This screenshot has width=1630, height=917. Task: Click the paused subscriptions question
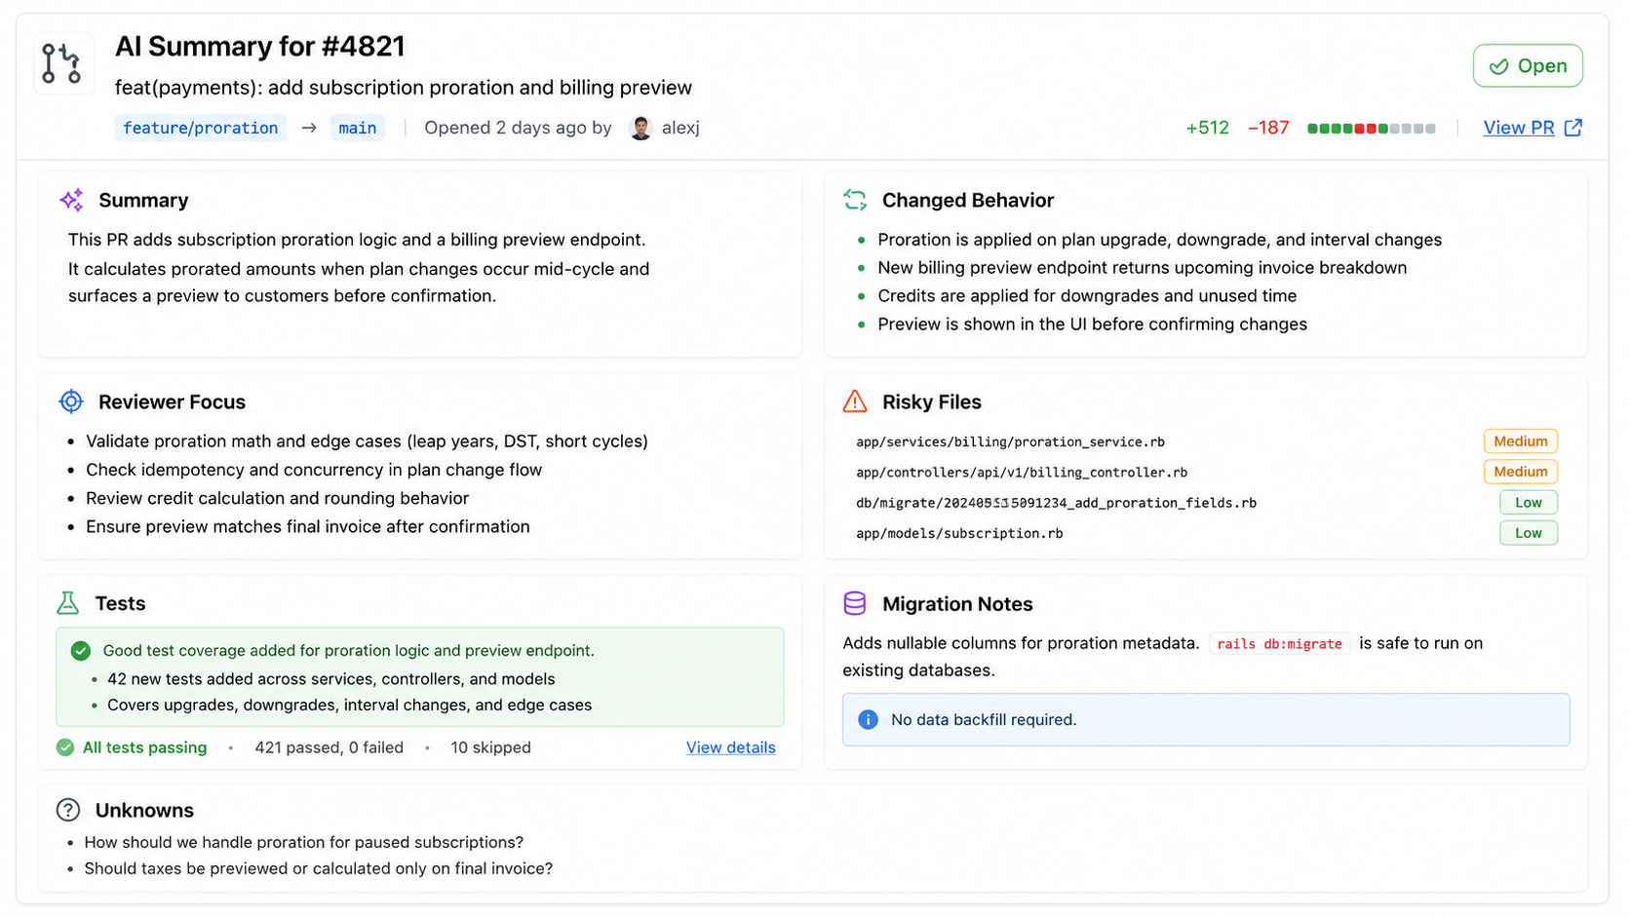point(303,842)
